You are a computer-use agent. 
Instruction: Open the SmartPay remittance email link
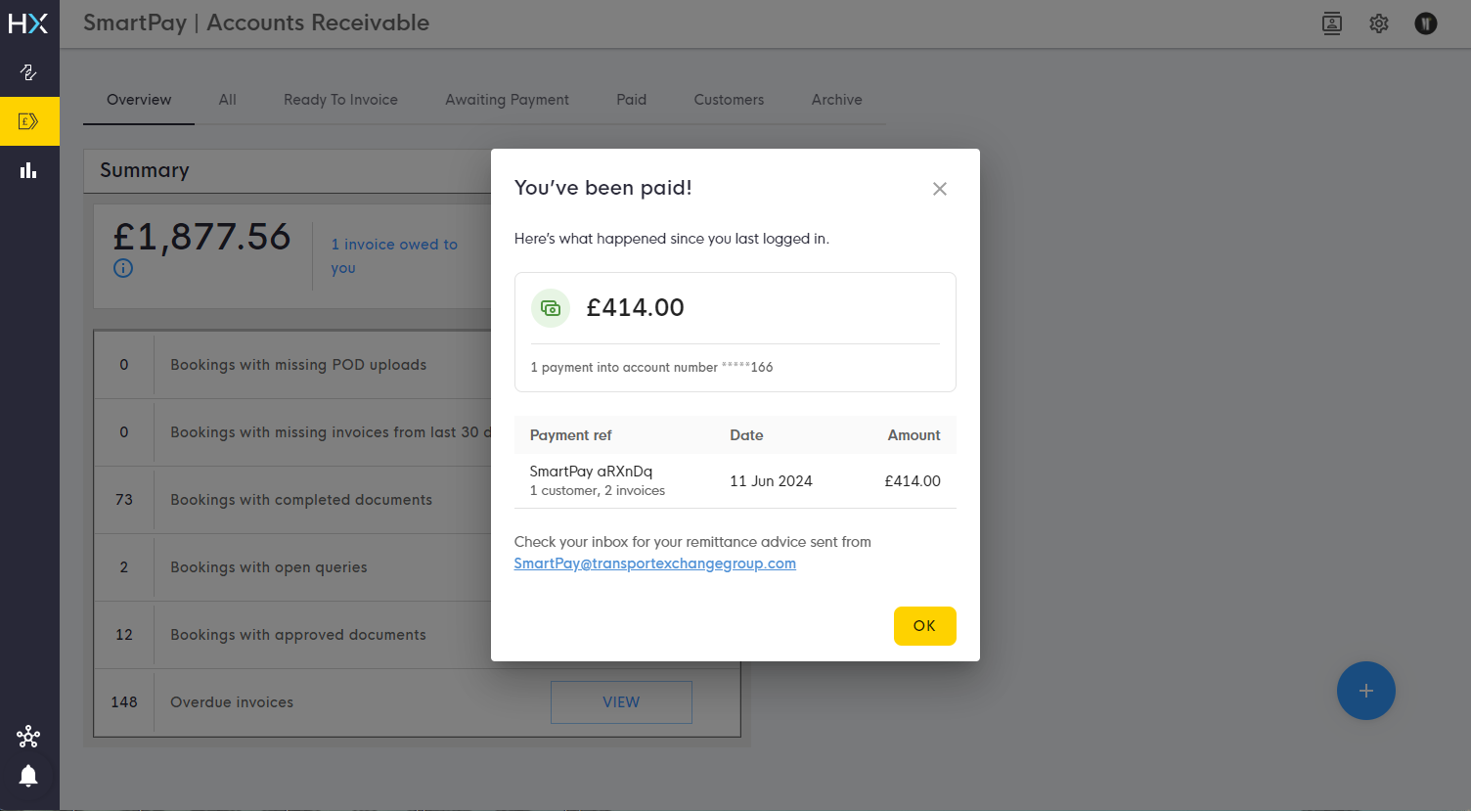point(655,563)
